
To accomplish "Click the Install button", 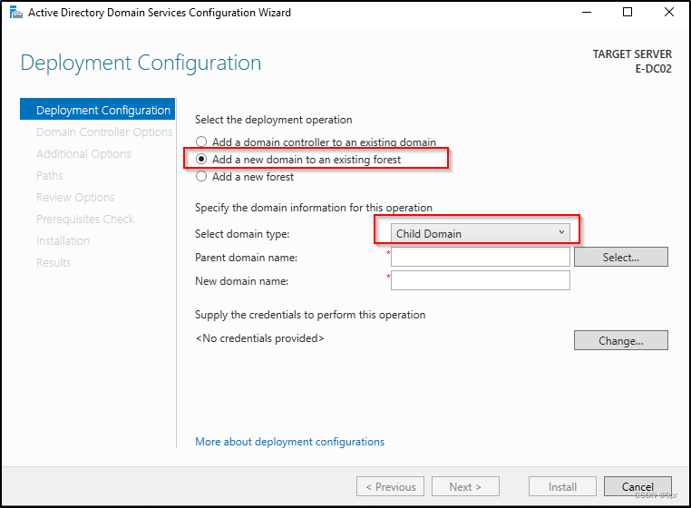I will click(x=563, y=486).
